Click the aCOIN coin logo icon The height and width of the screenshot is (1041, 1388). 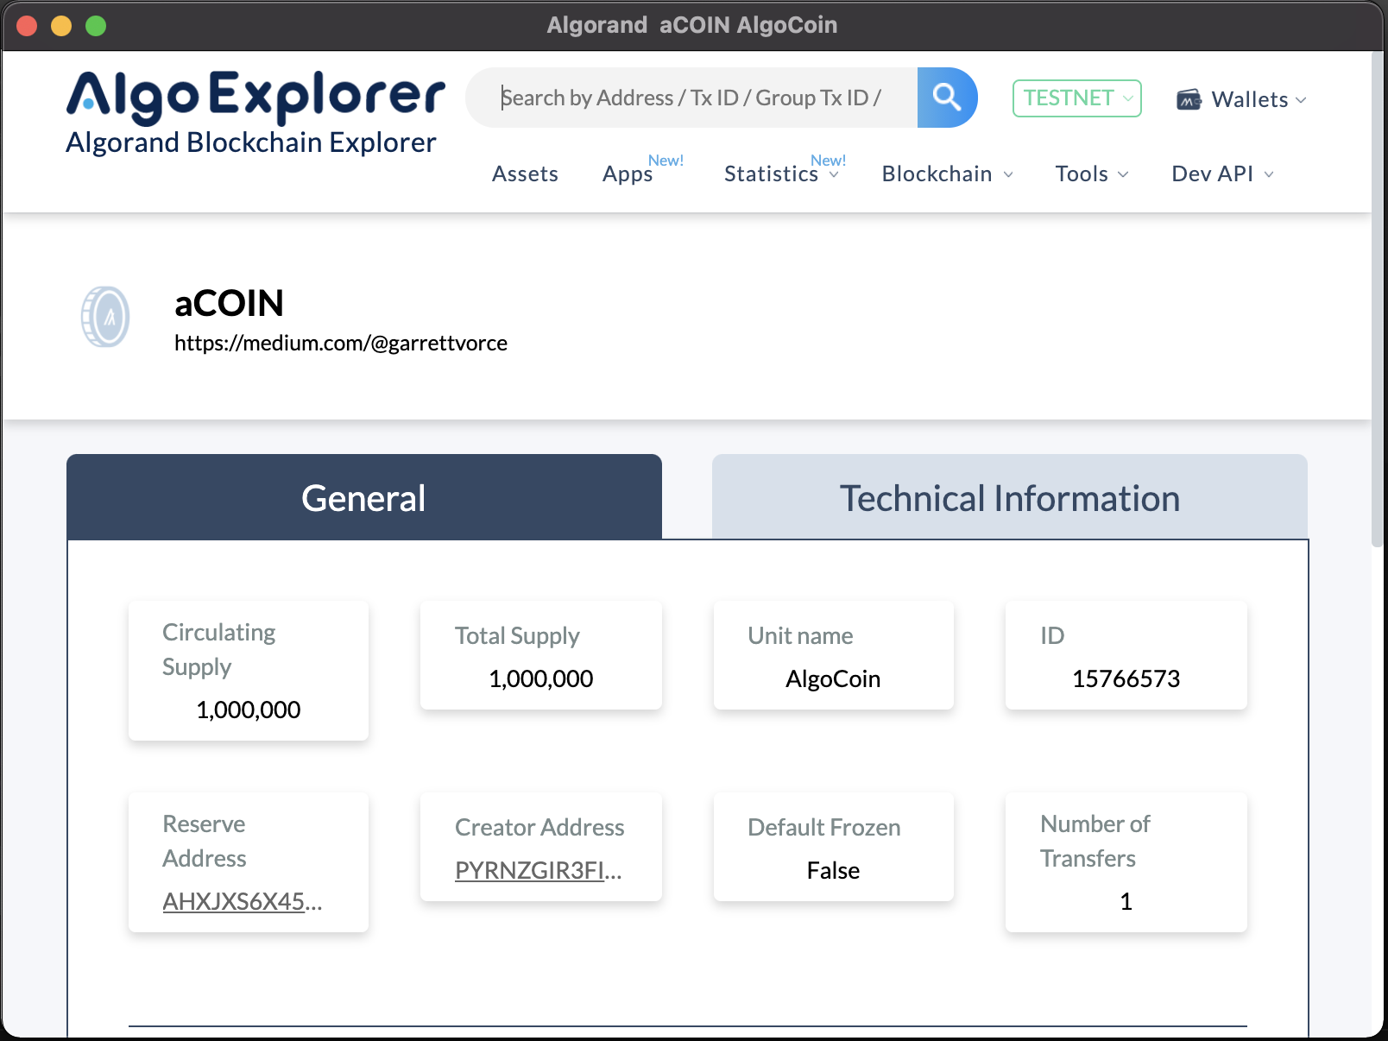click(x=105, y=317)
